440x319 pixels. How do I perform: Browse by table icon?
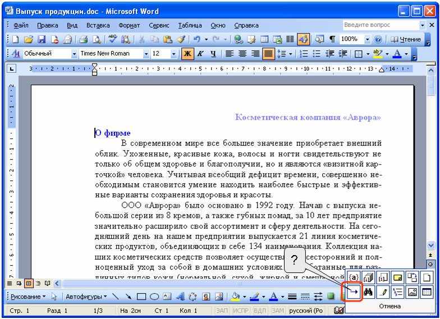(x=427, y=292)
